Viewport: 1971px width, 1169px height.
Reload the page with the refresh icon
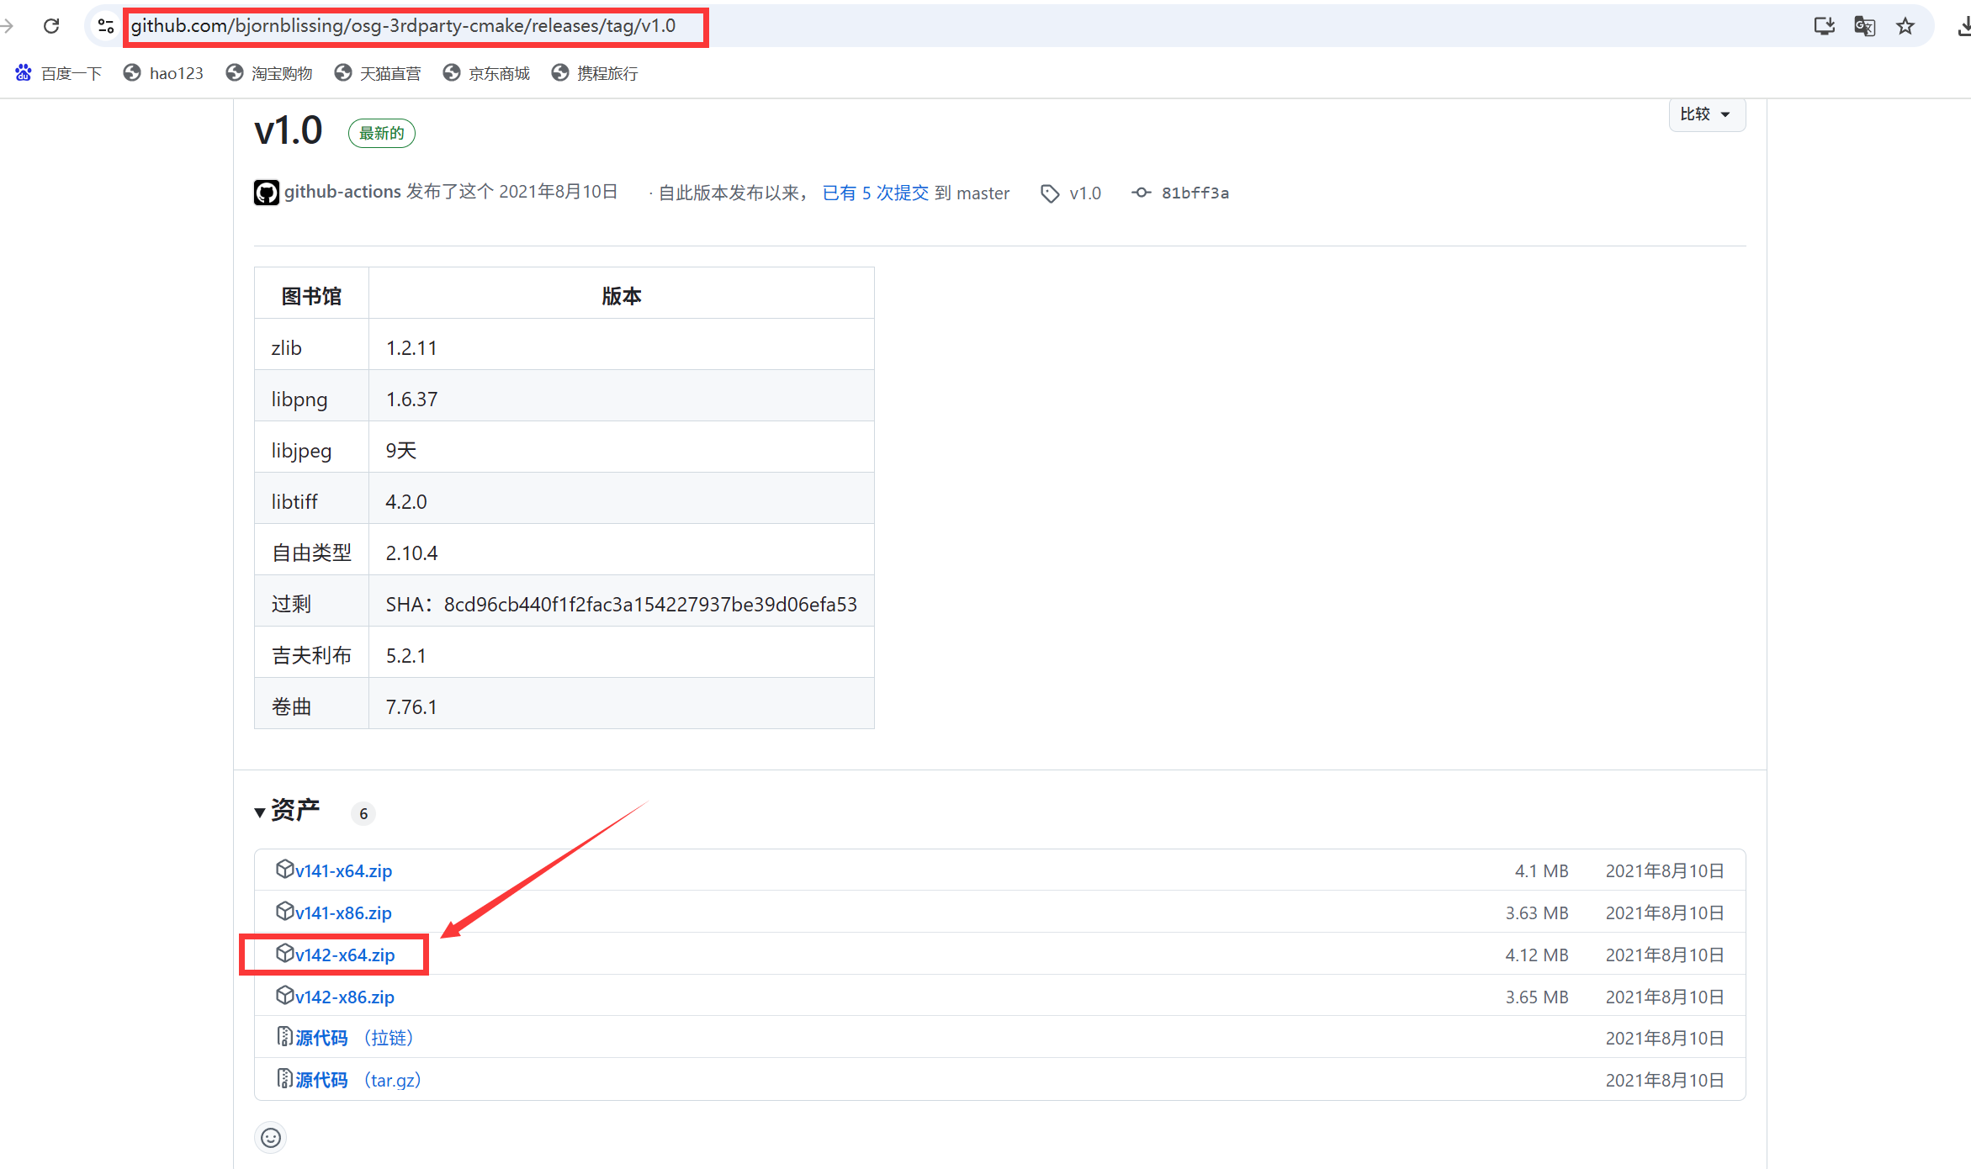(51, 26)
